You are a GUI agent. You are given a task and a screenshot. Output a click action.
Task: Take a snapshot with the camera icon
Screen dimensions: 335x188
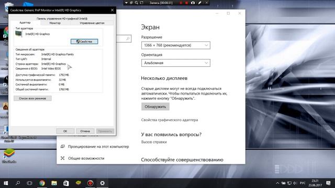[x=193, y=3]
